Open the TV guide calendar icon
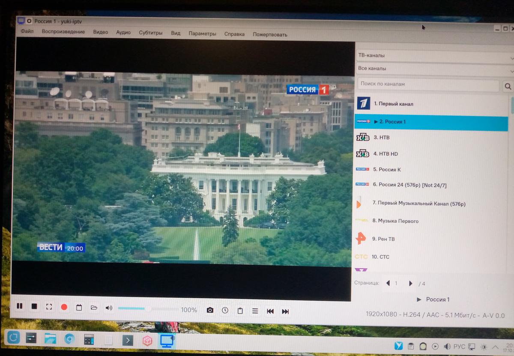Image resolution: width=514 pixels, height=356 pixels. [x=79, y=308]
